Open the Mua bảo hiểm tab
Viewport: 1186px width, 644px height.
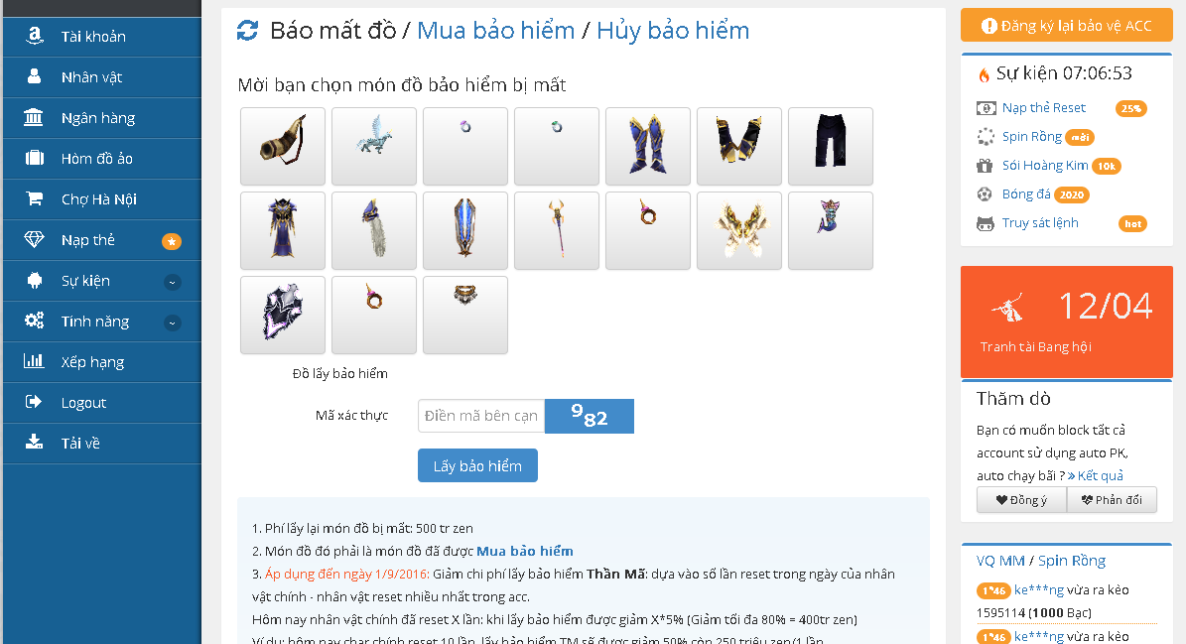(495, 30)
